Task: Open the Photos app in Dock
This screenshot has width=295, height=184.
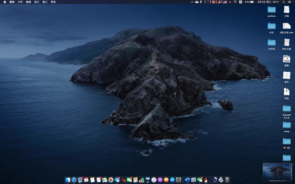Action: [111, 180]
